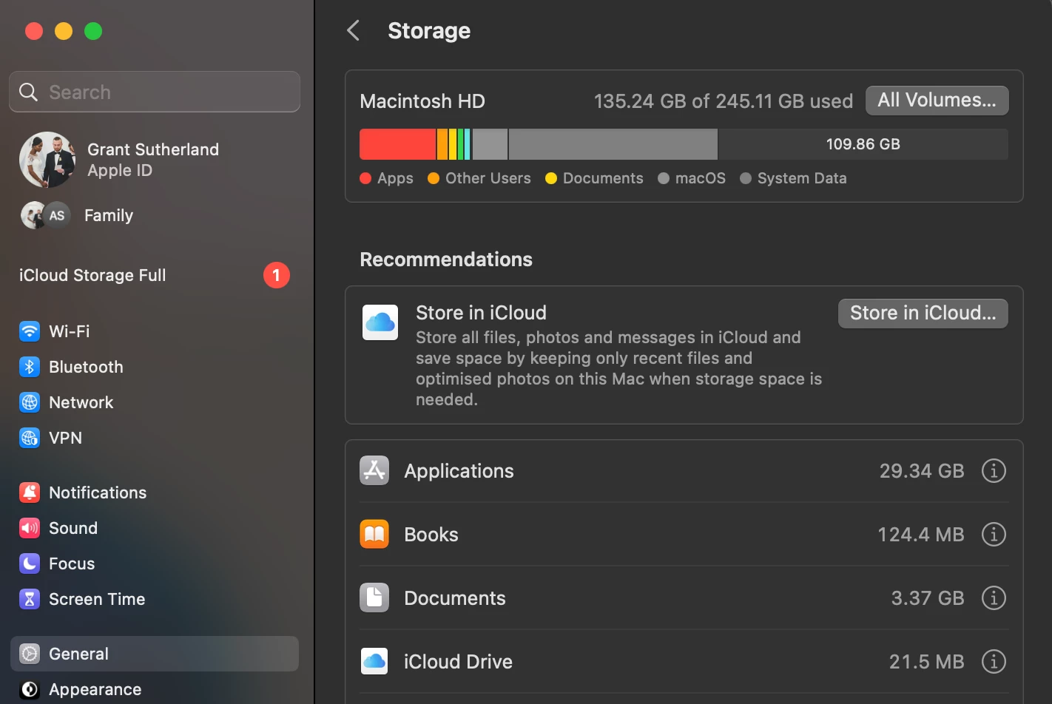Click the 29.34 GB Applications size
Screen dimensions: 1052x704
click(x=922, y=471)
